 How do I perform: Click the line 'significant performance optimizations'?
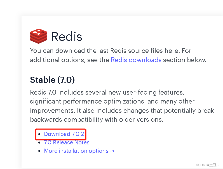112,102
